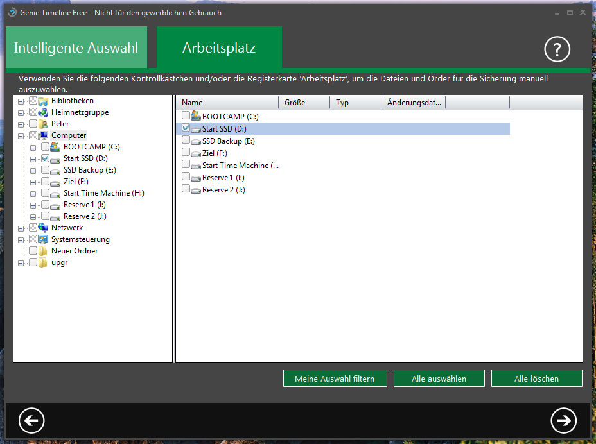
Task: Expand the BOOTCAMP (C:) tree node
Action: 33,148
